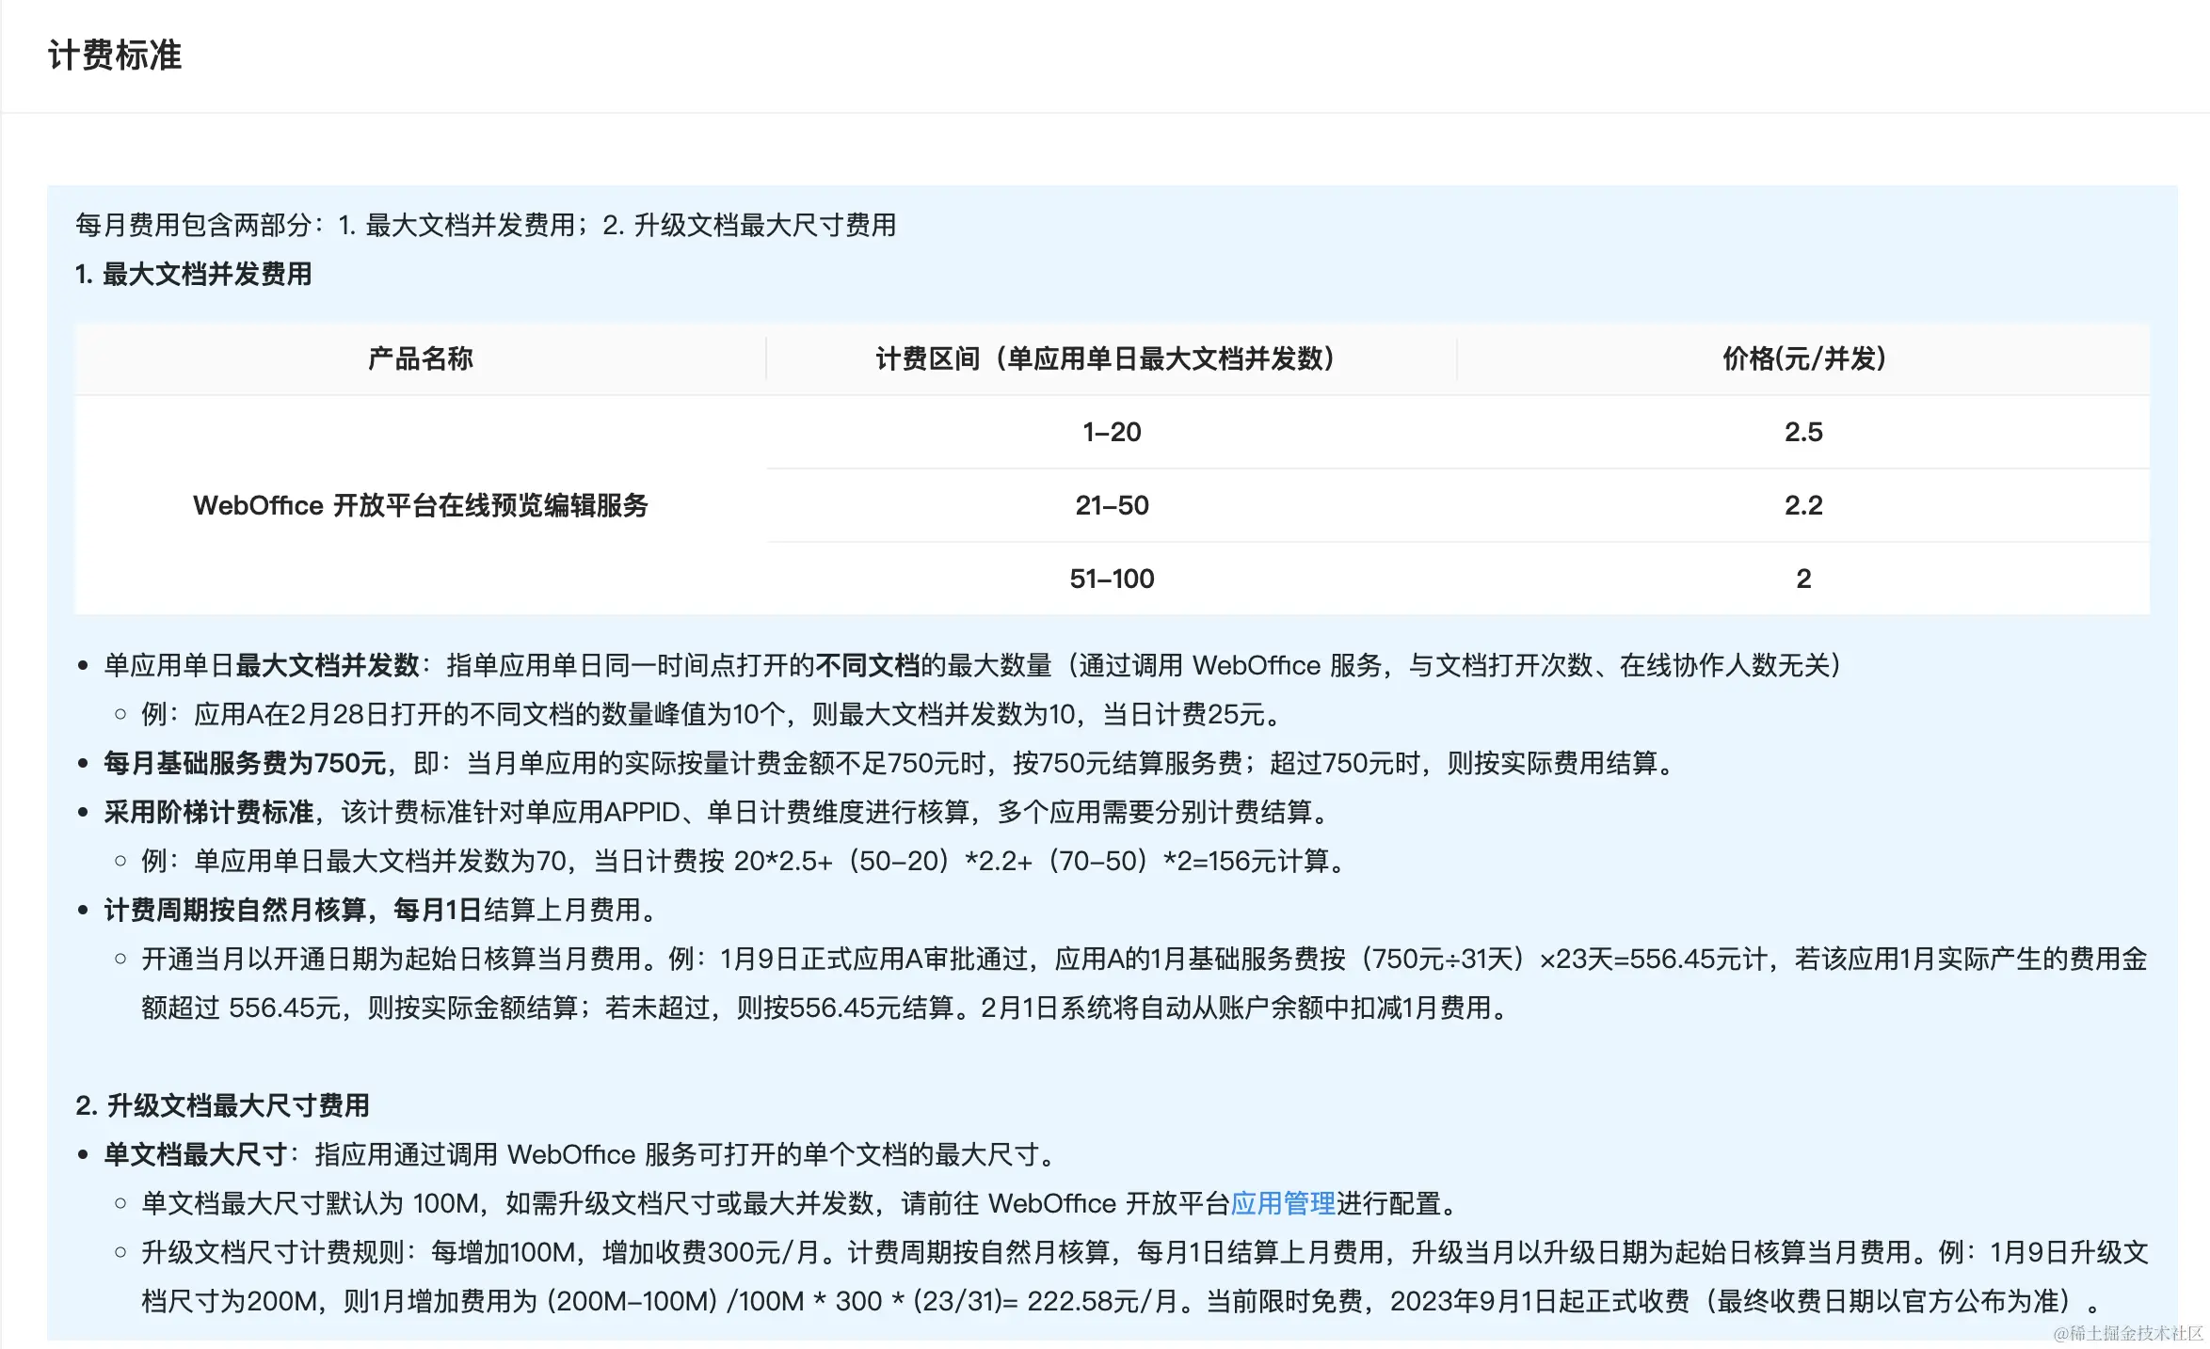Click the 21–50 pricing tier row
This screenshot has width=2210, height=1349.
(x=1111, y=505)
